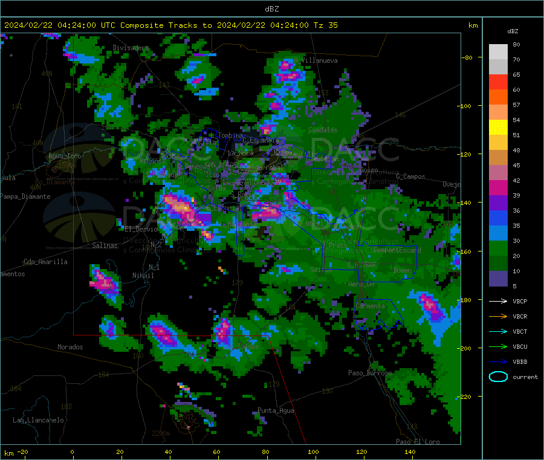Click the 'G_Campos' place label

point(410,177)
